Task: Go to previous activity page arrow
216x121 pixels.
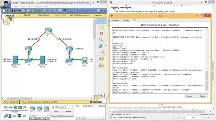Action: pyautogui.click(x=179, y=118)
